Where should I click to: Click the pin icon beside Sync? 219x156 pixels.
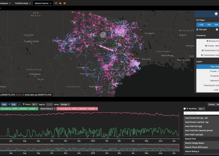(9, 104)
